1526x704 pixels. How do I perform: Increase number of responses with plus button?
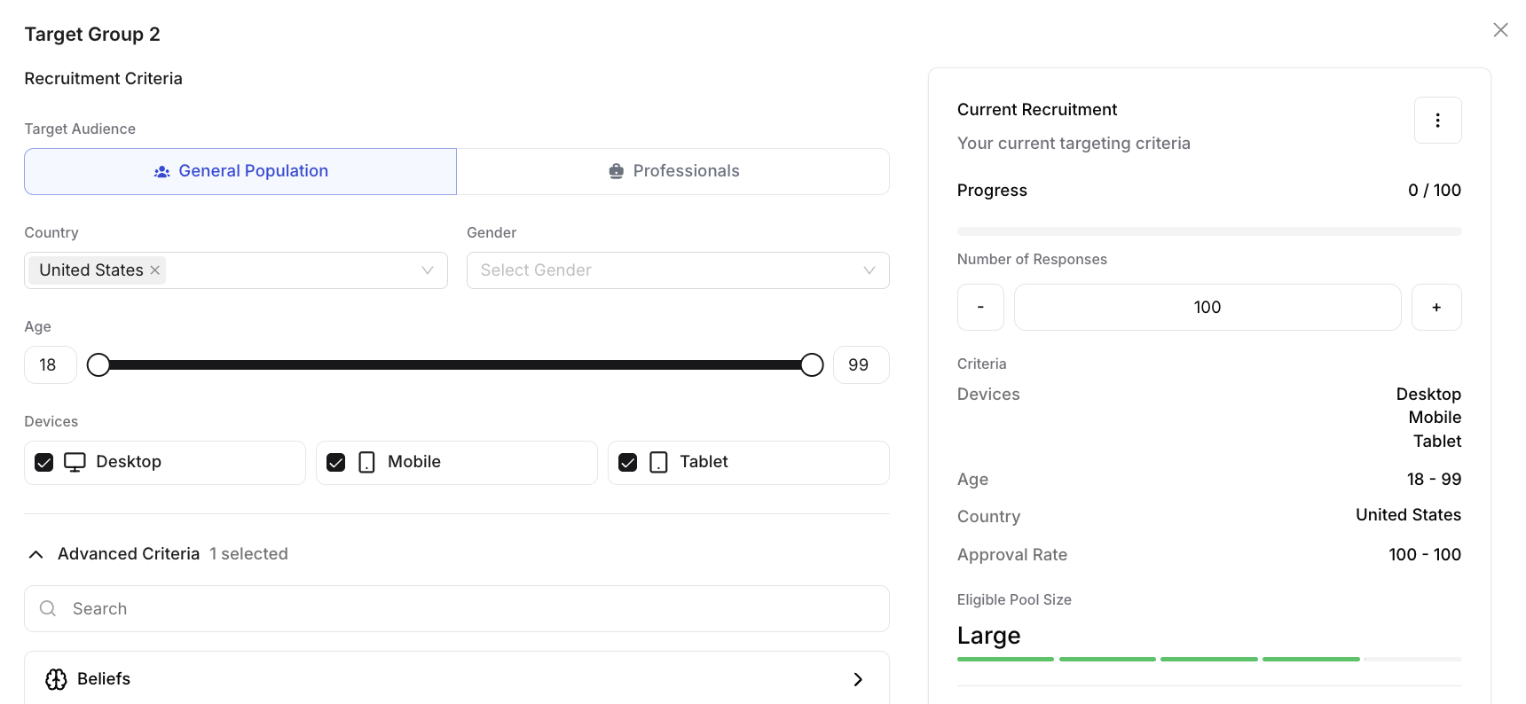[x=1436, y=308]
